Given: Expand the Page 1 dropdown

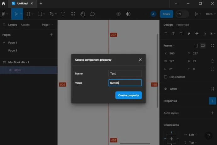Looking at the screenshot, I should 47,25.
